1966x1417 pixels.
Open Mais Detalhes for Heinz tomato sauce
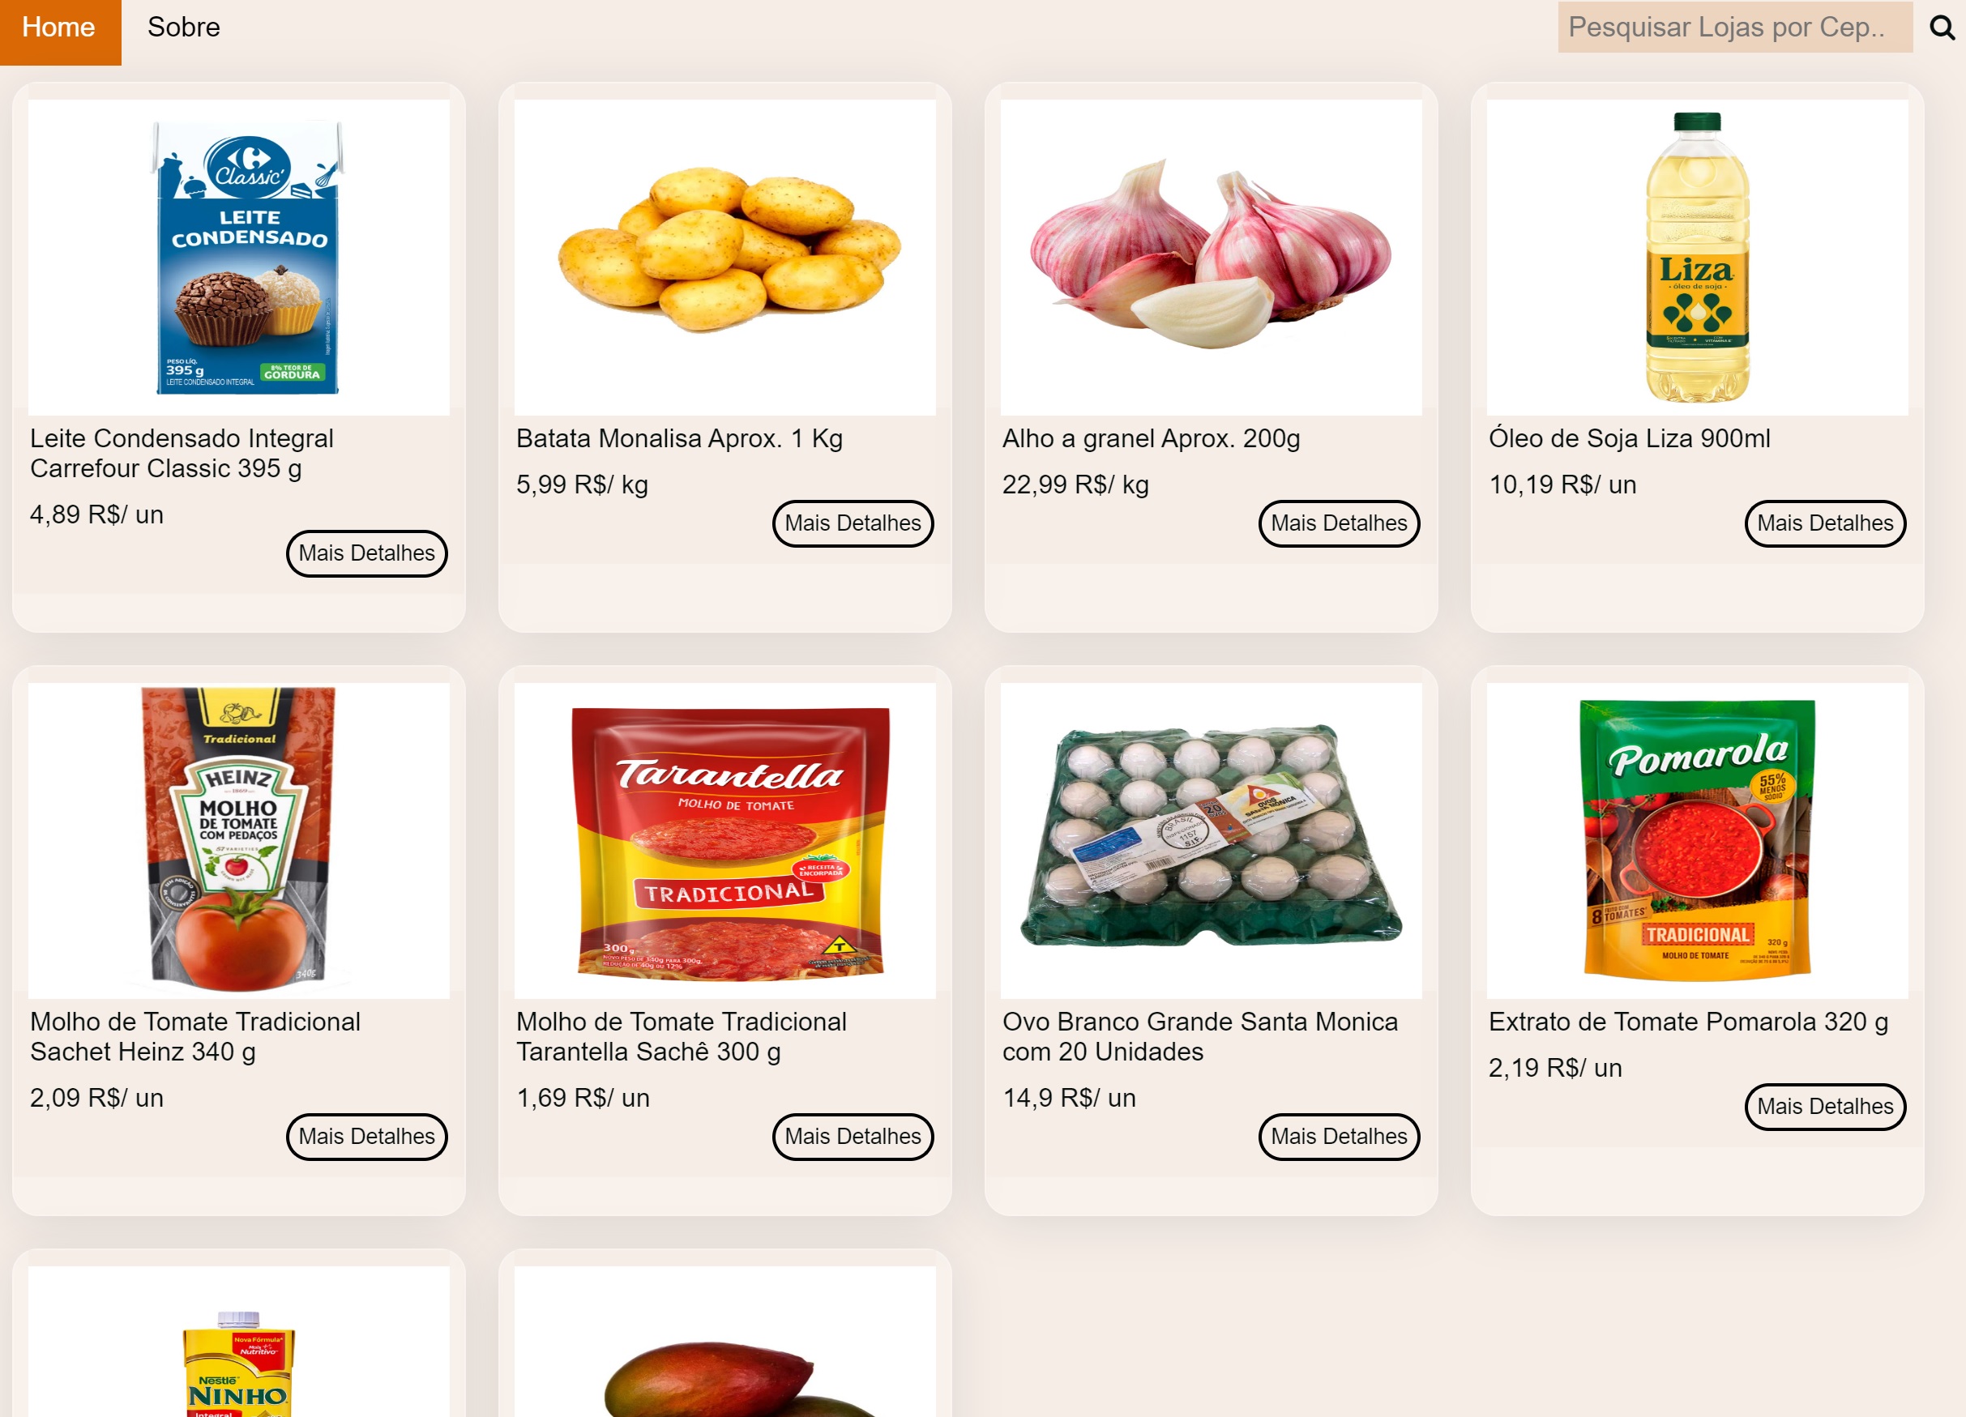[x=366, y=1136]
